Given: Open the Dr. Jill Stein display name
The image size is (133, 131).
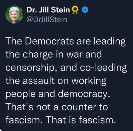Looking at the screenshot, I should pos(48,10).
